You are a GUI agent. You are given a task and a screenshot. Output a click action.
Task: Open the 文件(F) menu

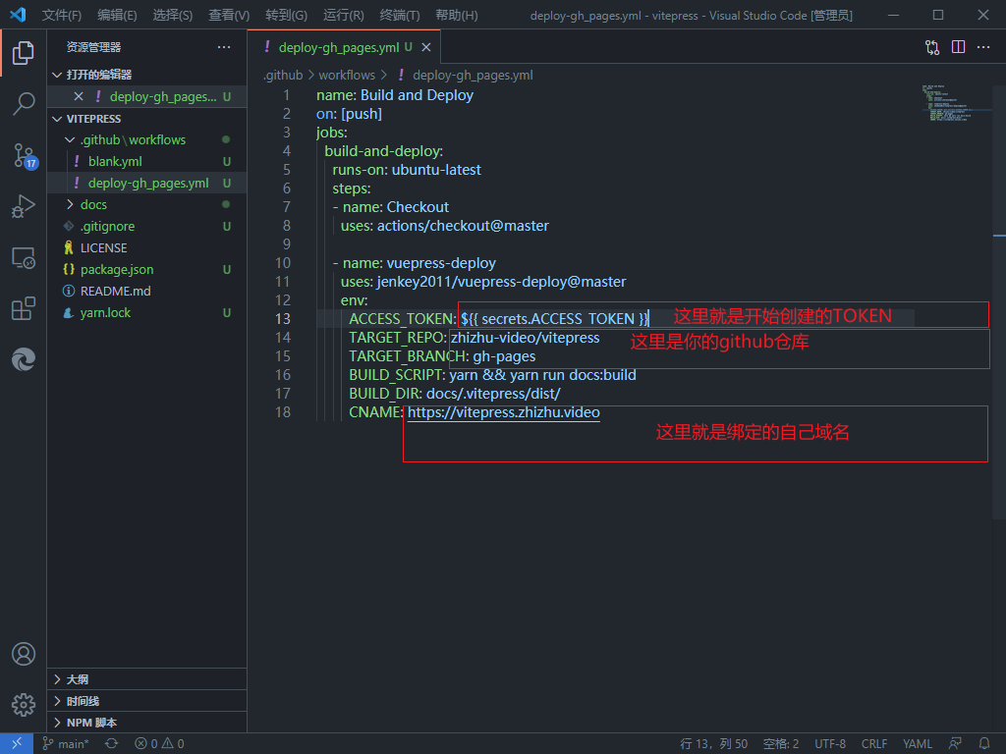[x=62, y=15]
